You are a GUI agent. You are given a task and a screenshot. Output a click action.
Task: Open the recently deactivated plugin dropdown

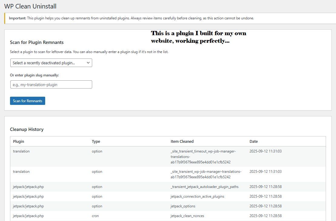point(51,63)
